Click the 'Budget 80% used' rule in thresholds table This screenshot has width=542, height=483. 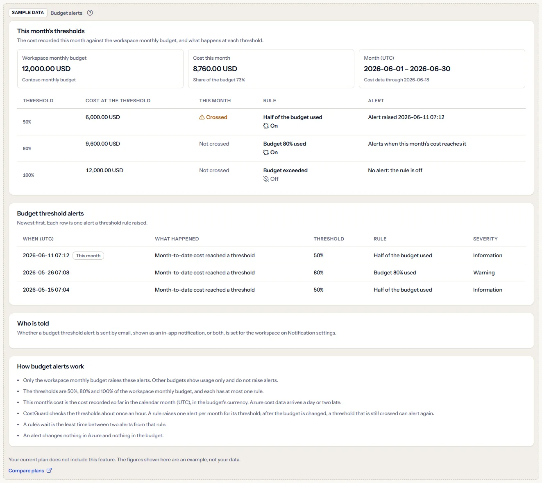point(285,144)
